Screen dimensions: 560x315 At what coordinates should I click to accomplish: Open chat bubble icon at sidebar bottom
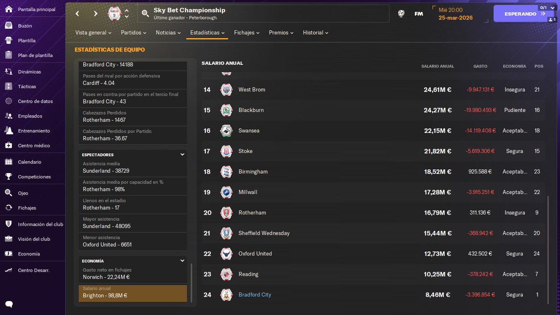[x=9, y=305]
